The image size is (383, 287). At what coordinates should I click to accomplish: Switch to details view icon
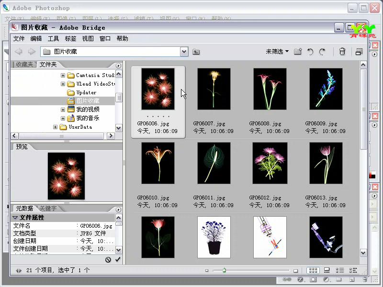340,270
